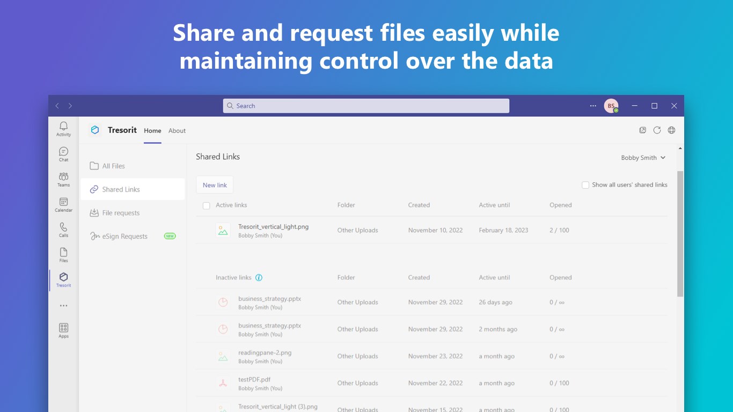Check the Active links select-all checkbox
This screenshot has width=733, height=412.
click(x=206, y=205)
